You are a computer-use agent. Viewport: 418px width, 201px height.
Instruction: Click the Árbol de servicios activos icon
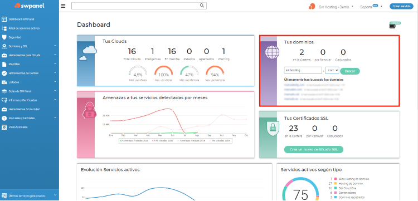(x=4, y=28)
